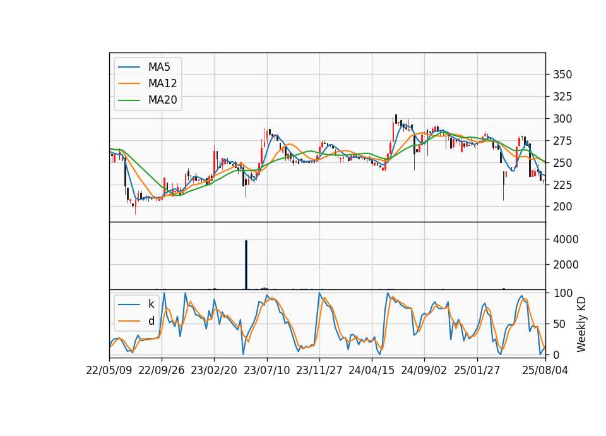Click the 25/01/27 date label
The width and height of the screenshot is (606, 436).
tap(477, 371)
